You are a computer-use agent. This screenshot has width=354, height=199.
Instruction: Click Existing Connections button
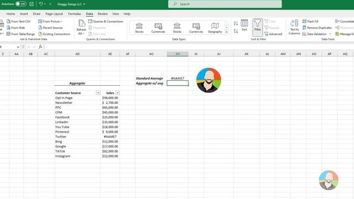pyautogui.click(x=54, y=34)
